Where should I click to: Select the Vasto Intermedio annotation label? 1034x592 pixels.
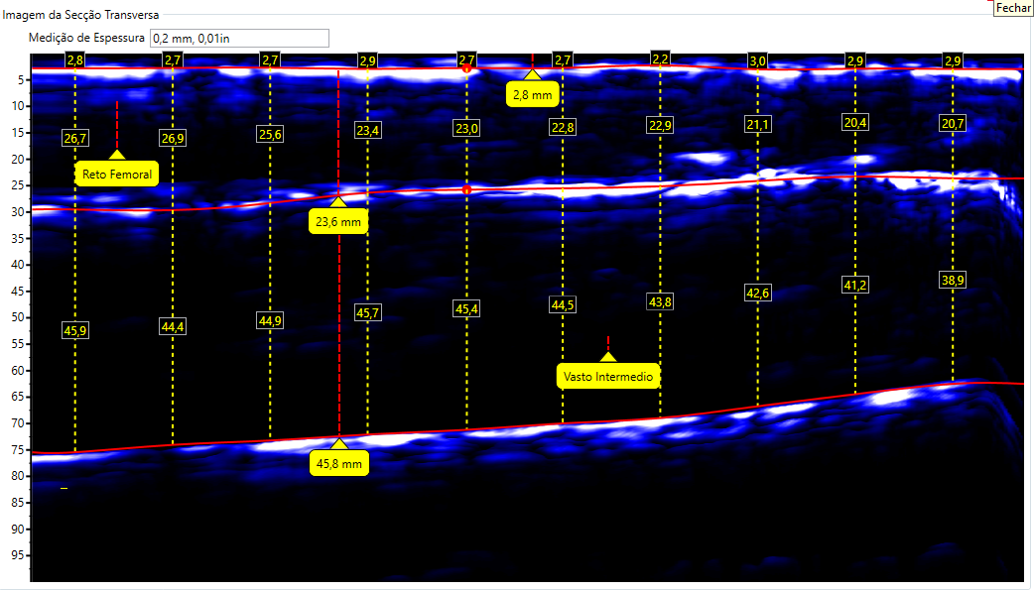[608, 377]
